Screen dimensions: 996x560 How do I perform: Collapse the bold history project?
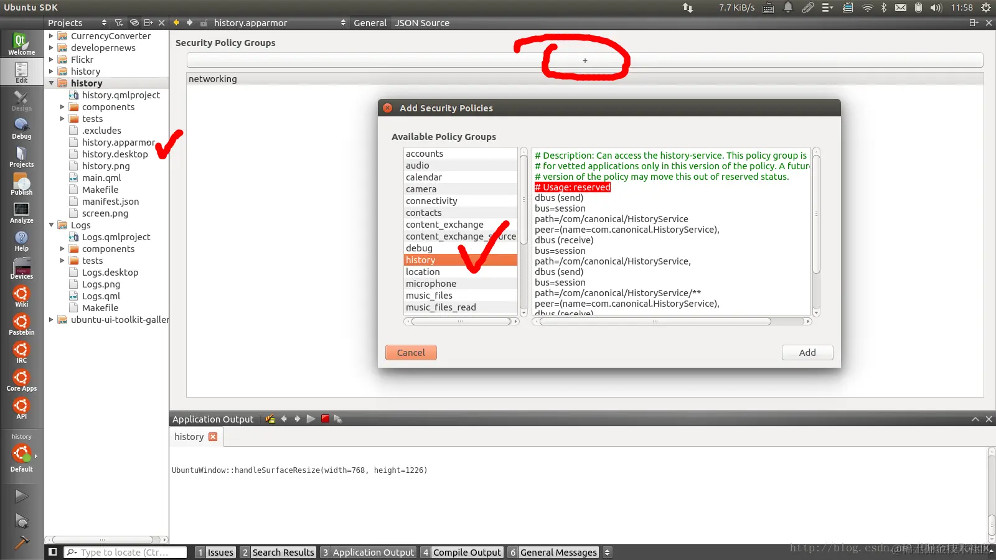coord(51,83)
